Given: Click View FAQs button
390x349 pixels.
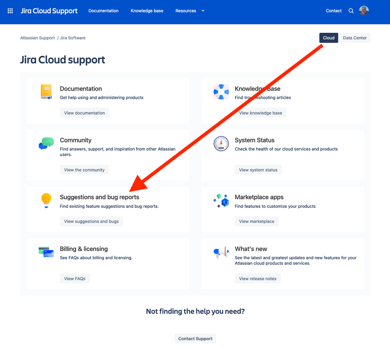Looking at the screenshot, I should 75,278.
